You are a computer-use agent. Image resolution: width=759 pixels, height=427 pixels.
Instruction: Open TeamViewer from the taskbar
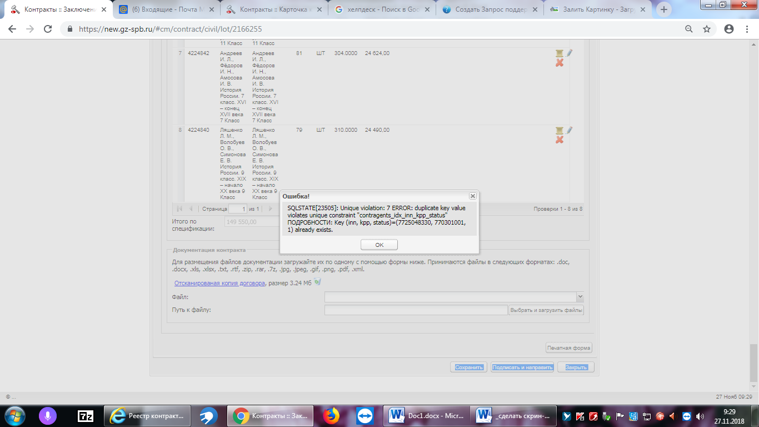click(x=365, y=415)
